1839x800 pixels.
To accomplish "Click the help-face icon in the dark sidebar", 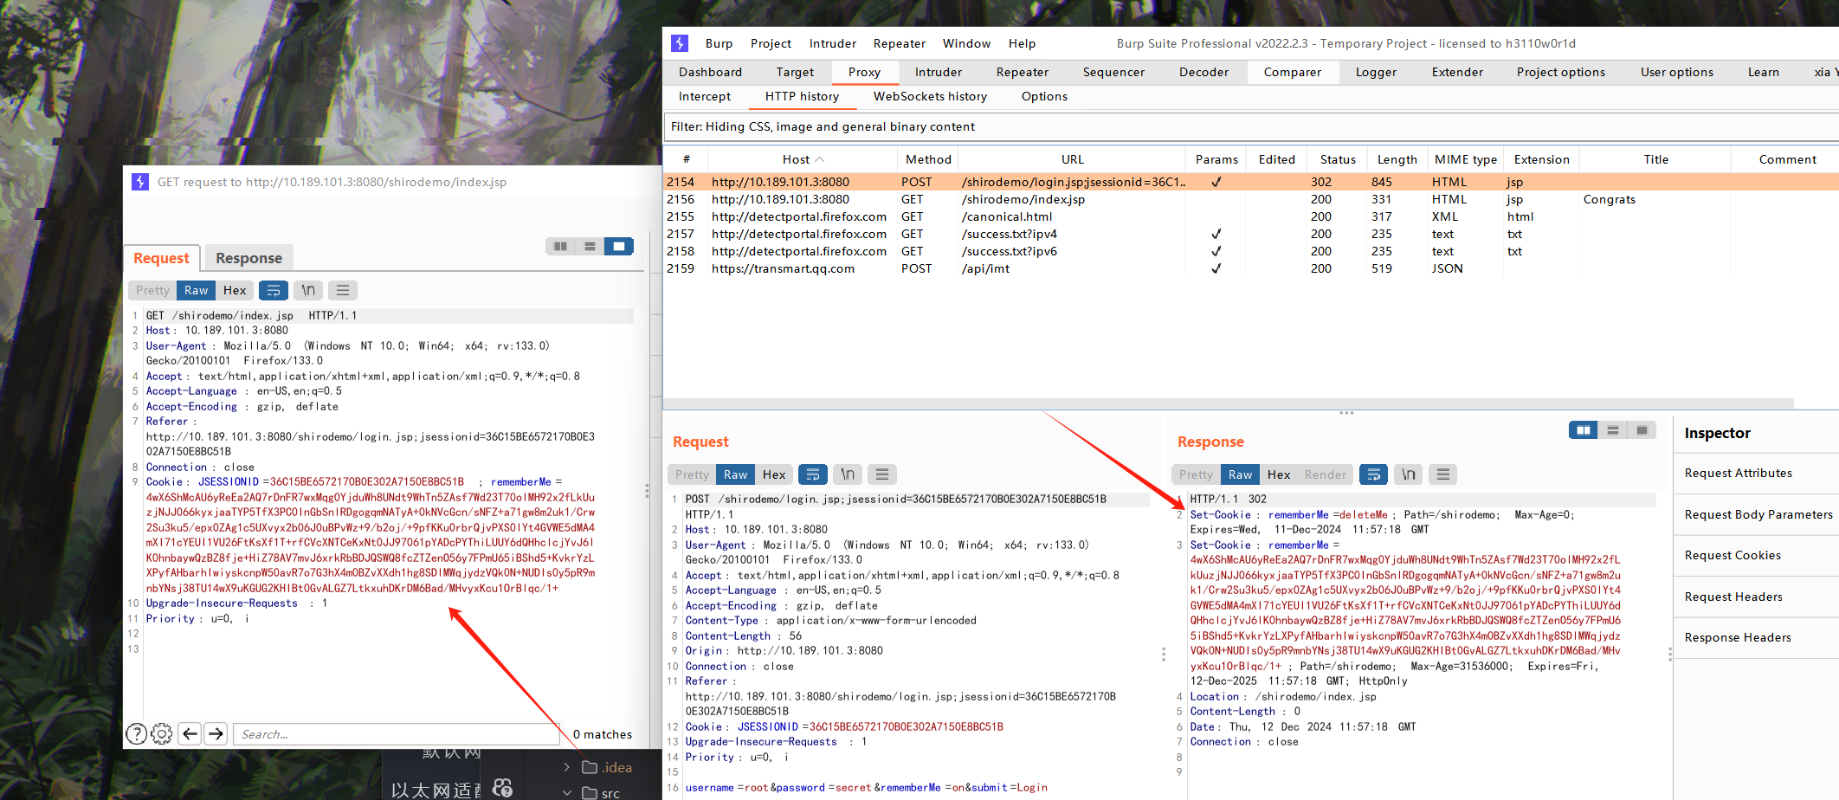I will [x=502, y=788].
